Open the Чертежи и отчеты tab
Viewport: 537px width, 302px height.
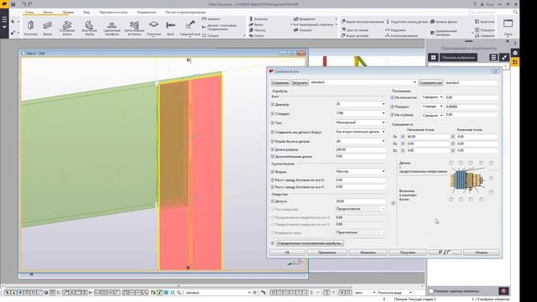(113, 13)
